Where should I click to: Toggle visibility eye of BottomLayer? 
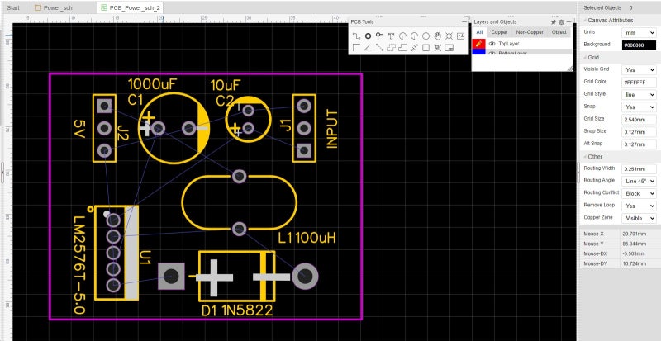[x=492, y=53]
